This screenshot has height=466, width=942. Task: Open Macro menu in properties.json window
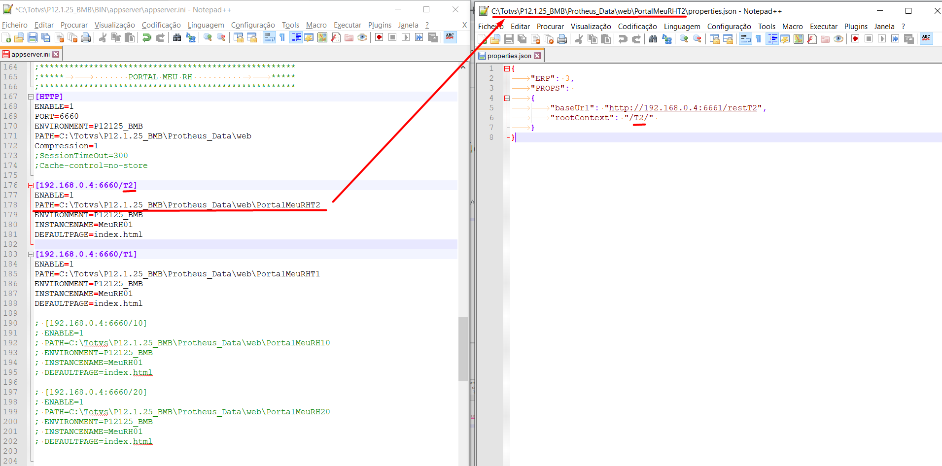pos(792,27)
